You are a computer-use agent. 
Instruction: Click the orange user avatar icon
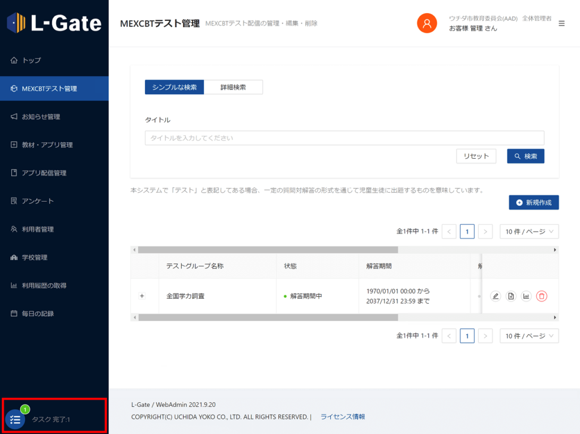(427, 23)
